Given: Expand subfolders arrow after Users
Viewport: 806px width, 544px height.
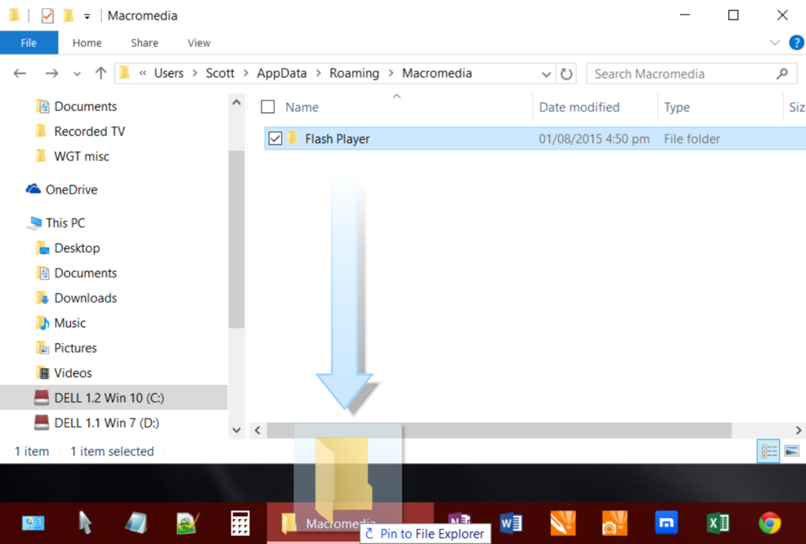Looking at the screenshot, I should 195,73.
